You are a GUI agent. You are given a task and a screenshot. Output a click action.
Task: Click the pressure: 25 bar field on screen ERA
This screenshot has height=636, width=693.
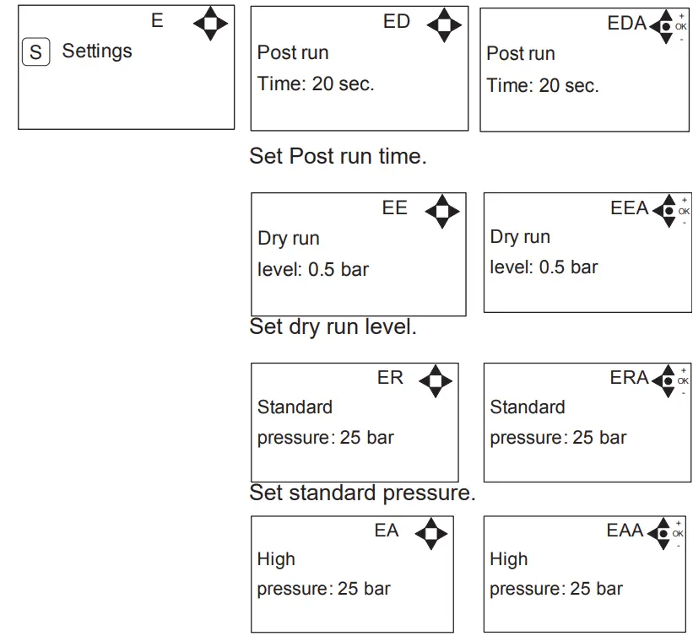point(558,438)
